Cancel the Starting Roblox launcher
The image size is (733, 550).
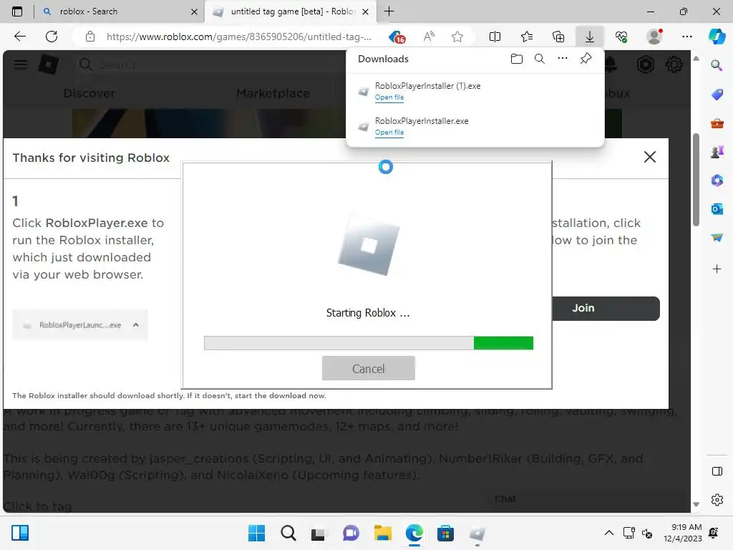click(369, 369)
